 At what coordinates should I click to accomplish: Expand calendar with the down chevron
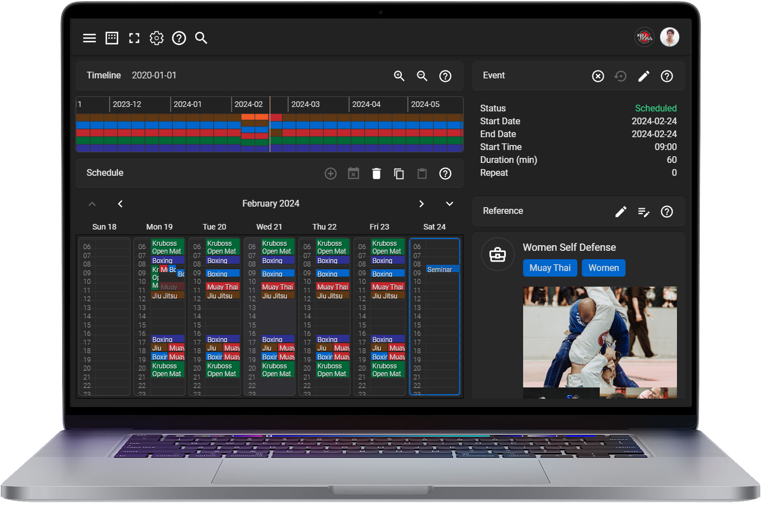coord(449,204)
